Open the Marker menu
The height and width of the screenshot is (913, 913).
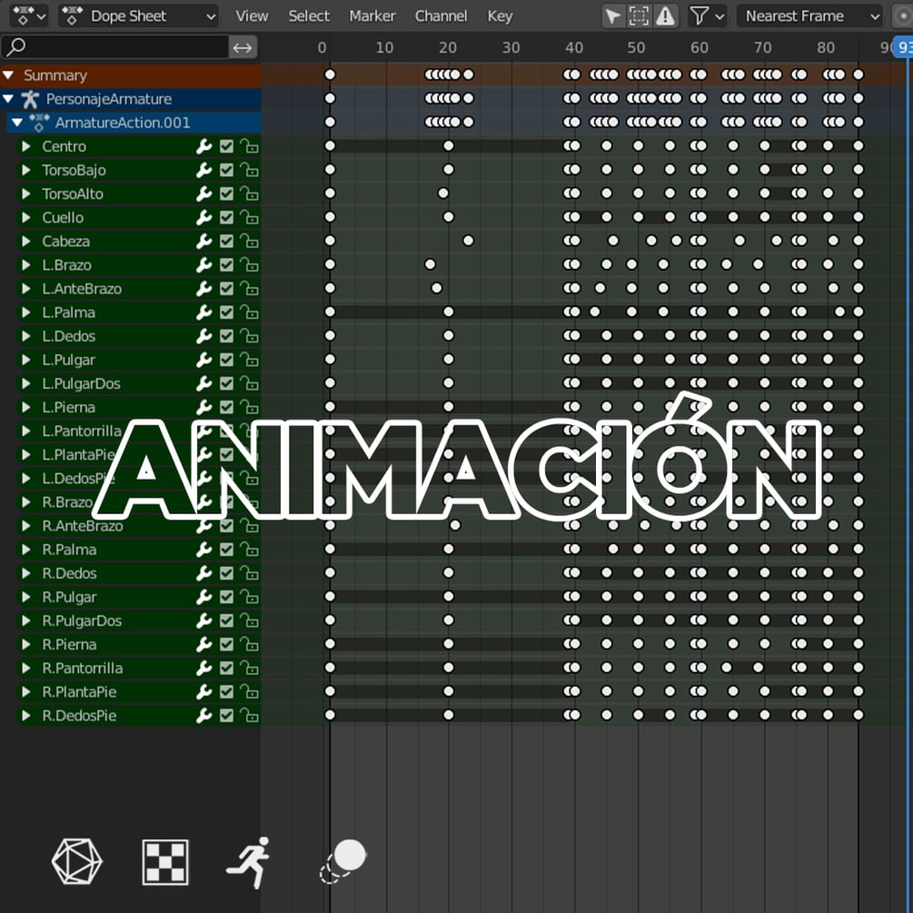372,16
